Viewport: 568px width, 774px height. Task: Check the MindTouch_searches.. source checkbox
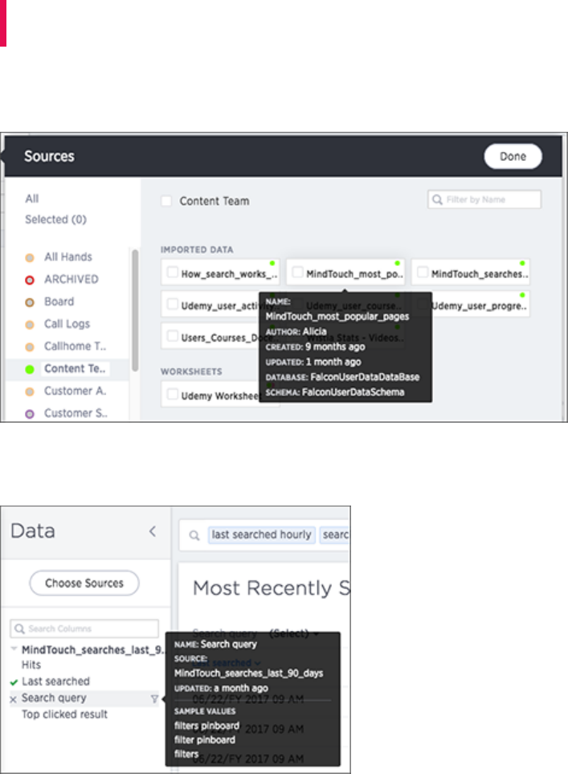(x=423, y=272)
